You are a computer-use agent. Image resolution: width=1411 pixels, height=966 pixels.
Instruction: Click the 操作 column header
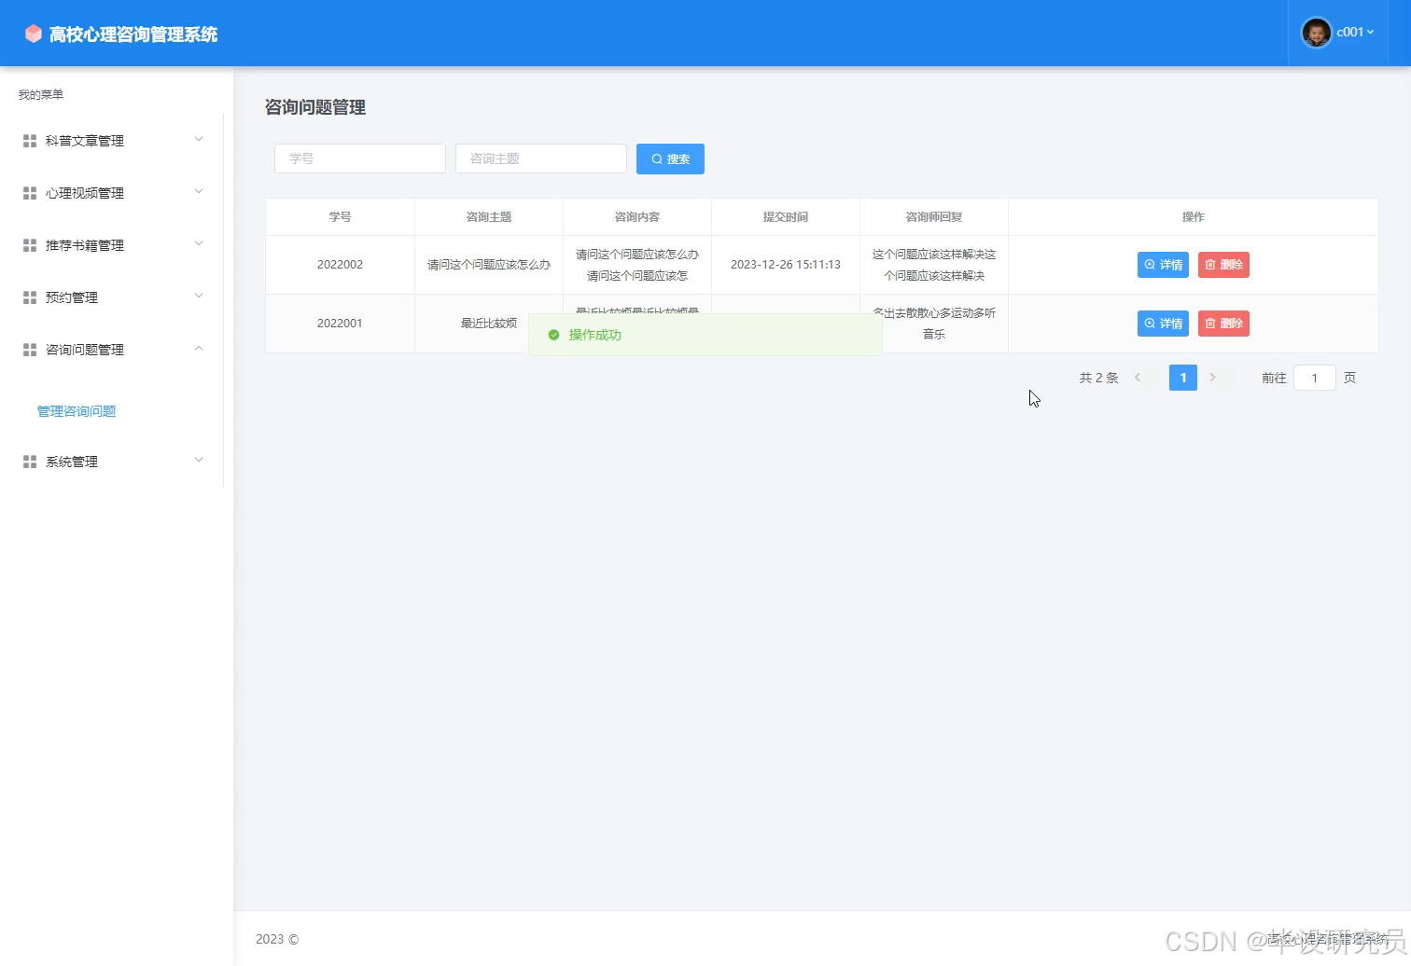(1194, 216)
